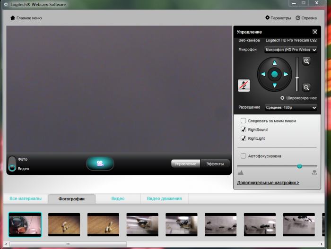This screenshot has width=331, height=249.
Task: Click the Эффекты button
Action: tap(215, 163)
